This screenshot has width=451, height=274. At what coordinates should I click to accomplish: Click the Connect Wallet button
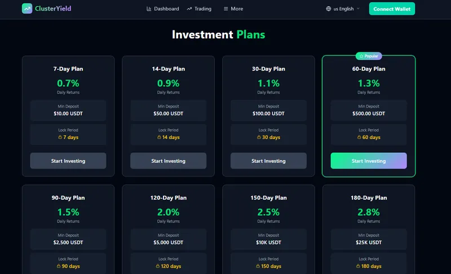(x=392, y=9)
